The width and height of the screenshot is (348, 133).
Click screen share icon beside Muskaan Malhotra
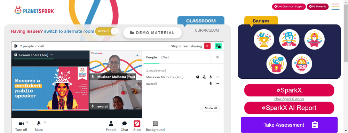click(x=198, y=77)
